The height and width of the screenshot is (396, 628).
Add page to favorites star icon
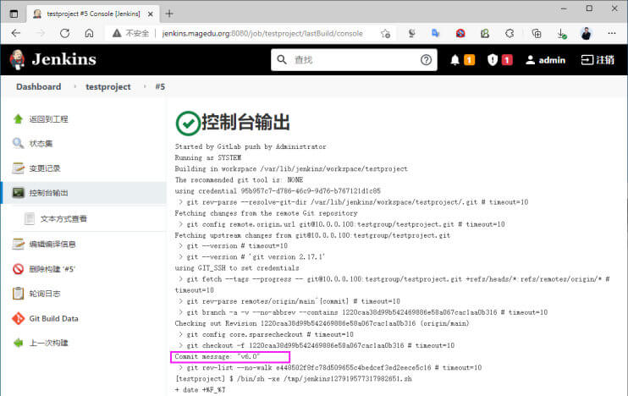click(386, 34)
